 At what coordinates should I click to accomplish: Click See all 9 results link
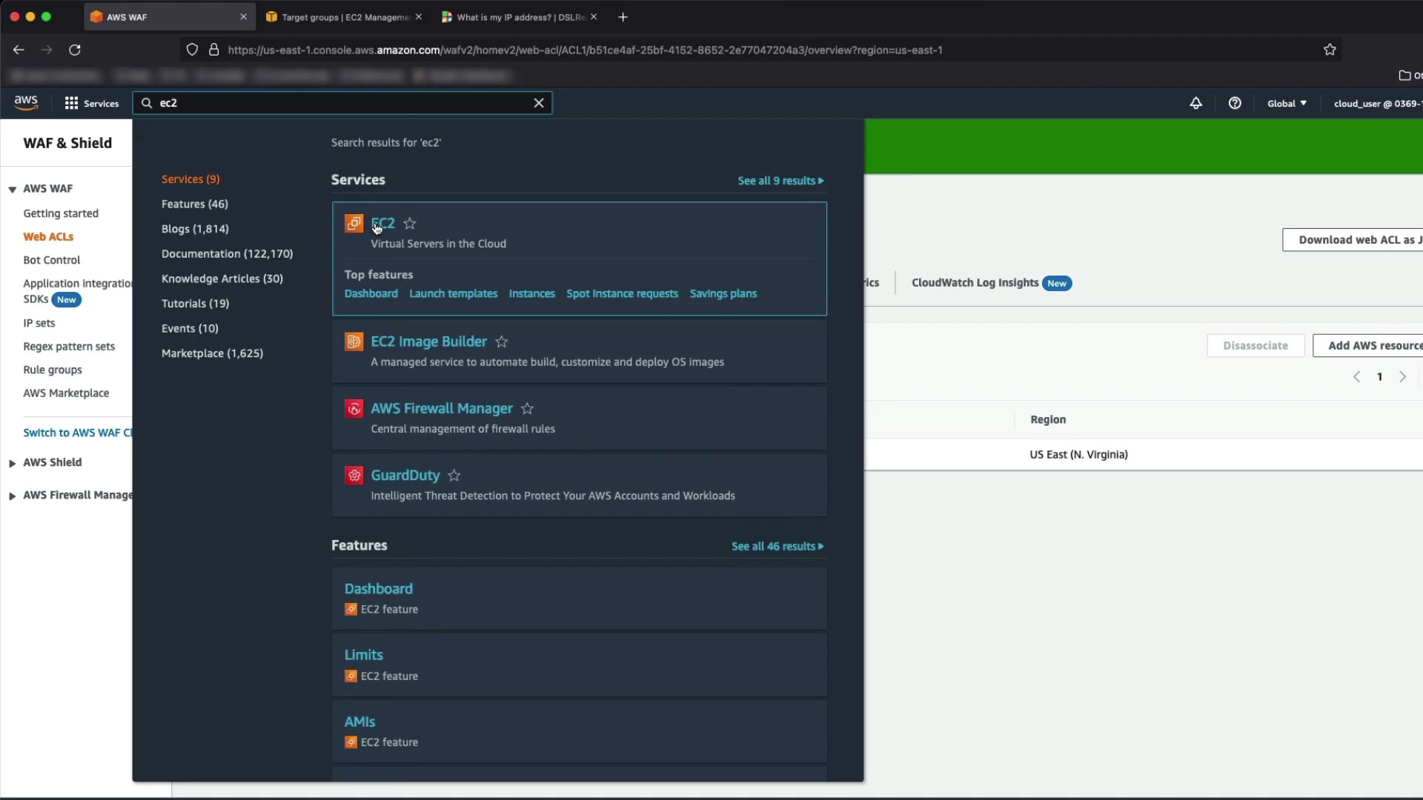click(780, 181)
